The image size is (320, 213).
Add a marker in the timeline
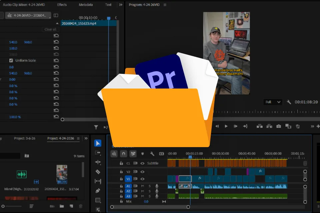coord(142,154)
